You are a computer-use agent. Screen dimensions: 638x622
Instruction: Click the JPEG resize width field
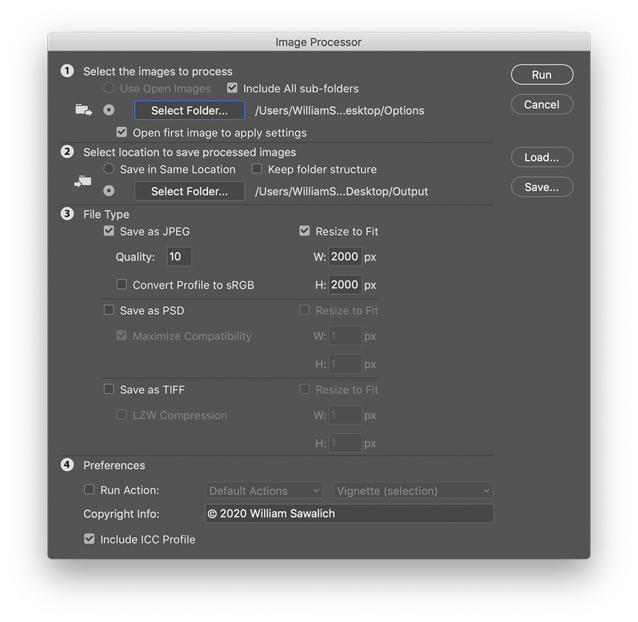click(x=345, y=257)
